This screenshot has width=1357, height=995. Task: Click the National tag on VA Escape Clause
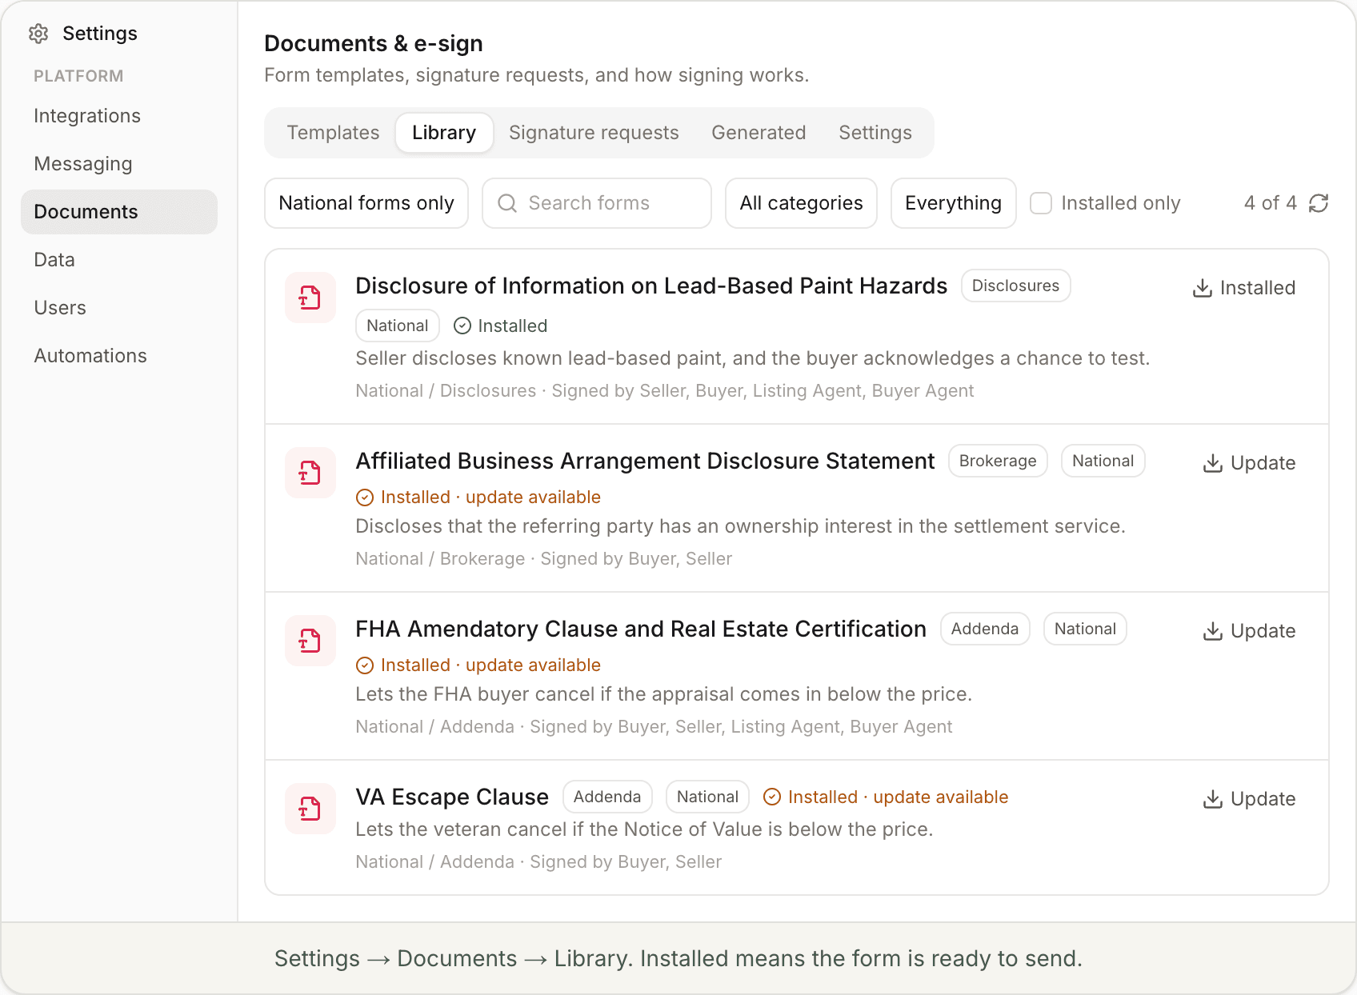[x=707, y=797]
